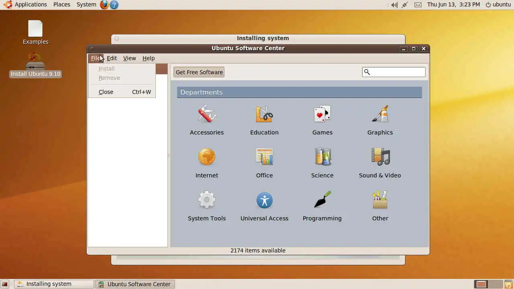Click the 2174 items available status text
Screen dimensions: 514x289
[258, 250]
